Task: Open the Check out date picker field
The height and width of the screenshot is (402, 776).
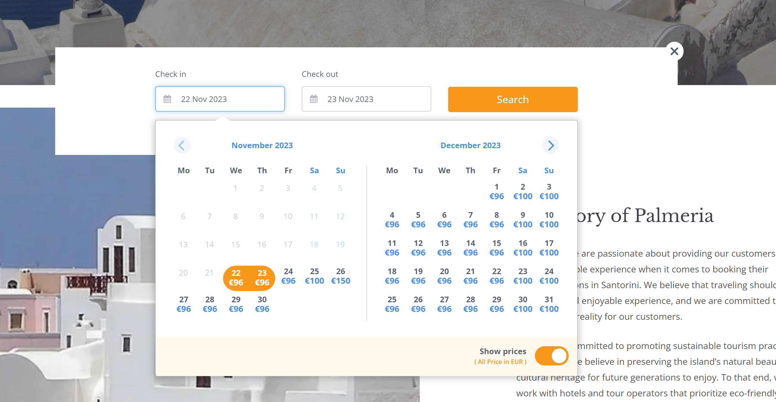Action: pyautogui.click(x=366, y=99)
